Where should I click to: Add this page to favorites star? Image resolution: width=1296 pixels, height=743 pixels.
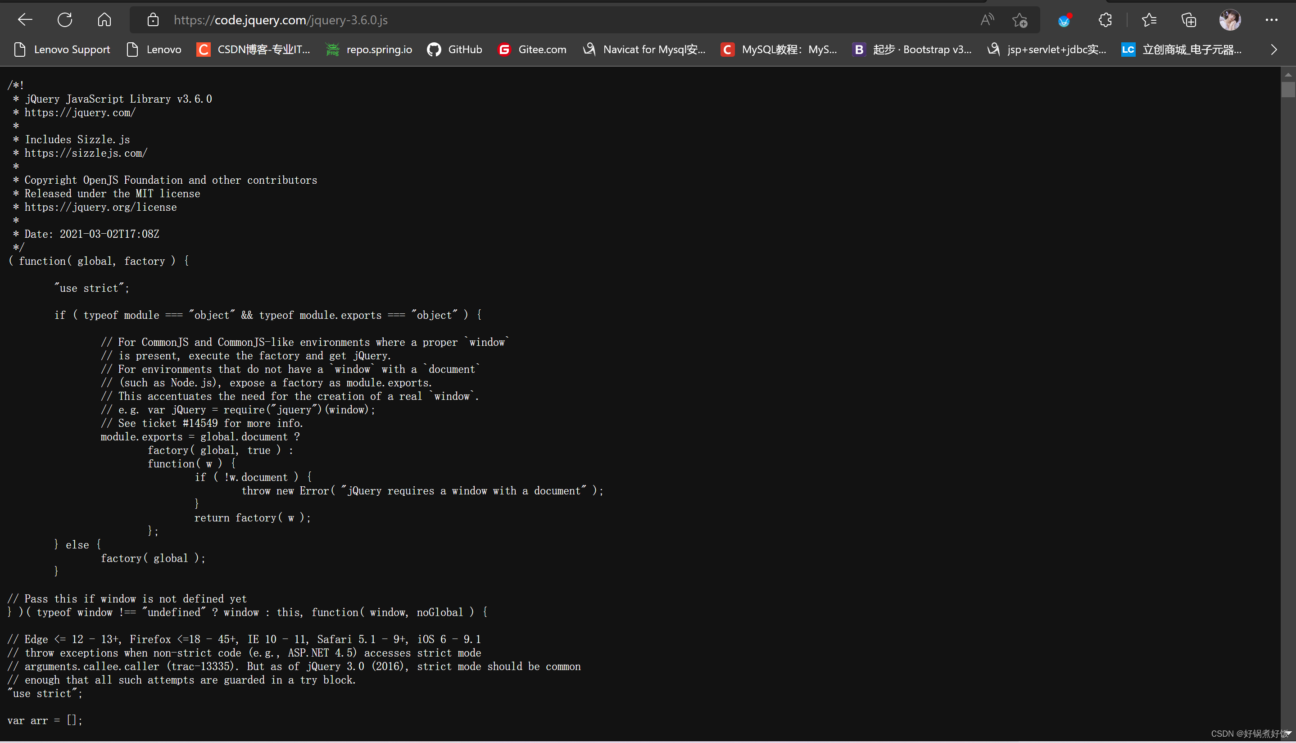point(1020,20)
